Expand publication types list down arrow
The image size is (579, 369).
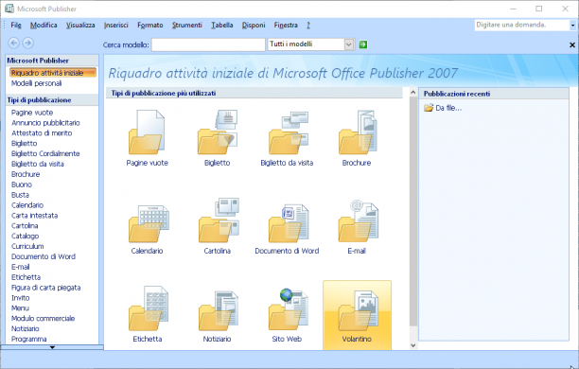click(x=52, y=347)
